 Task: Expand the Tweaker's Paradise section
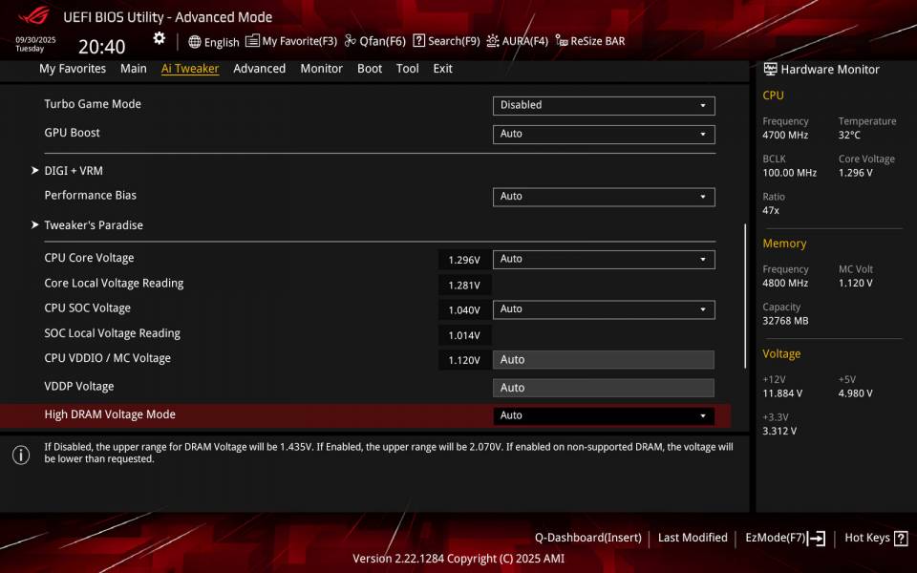click(94, 224)
